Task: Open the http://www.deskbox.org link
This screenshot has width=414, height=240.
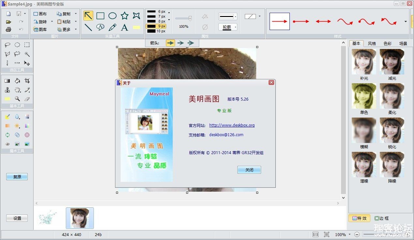Action: (x=232, y=125)
